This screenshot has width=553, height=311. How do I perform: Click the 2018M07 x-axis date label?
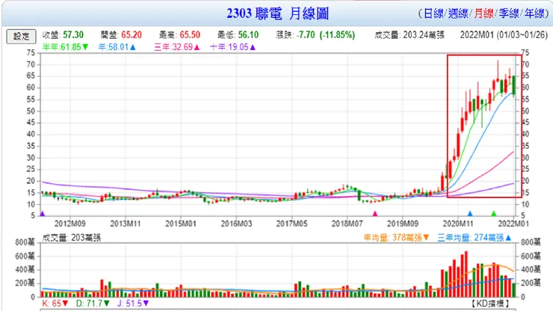[x=347, y=224]
